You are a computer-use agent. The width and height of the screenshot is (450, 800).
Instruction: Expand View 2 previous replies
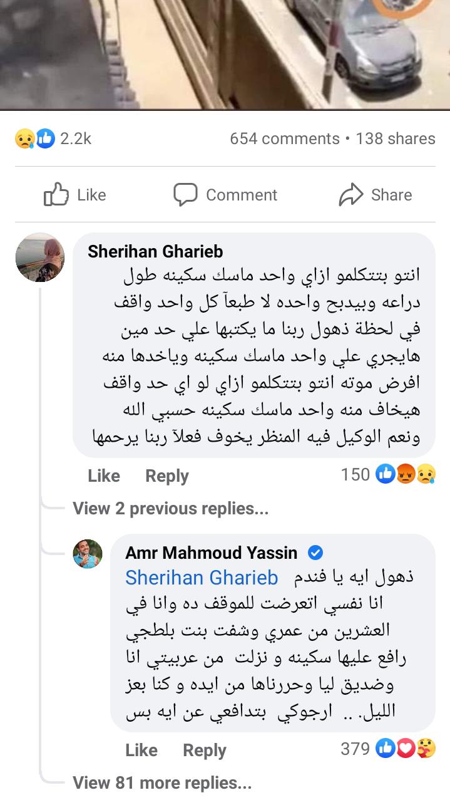click(170, 508)
